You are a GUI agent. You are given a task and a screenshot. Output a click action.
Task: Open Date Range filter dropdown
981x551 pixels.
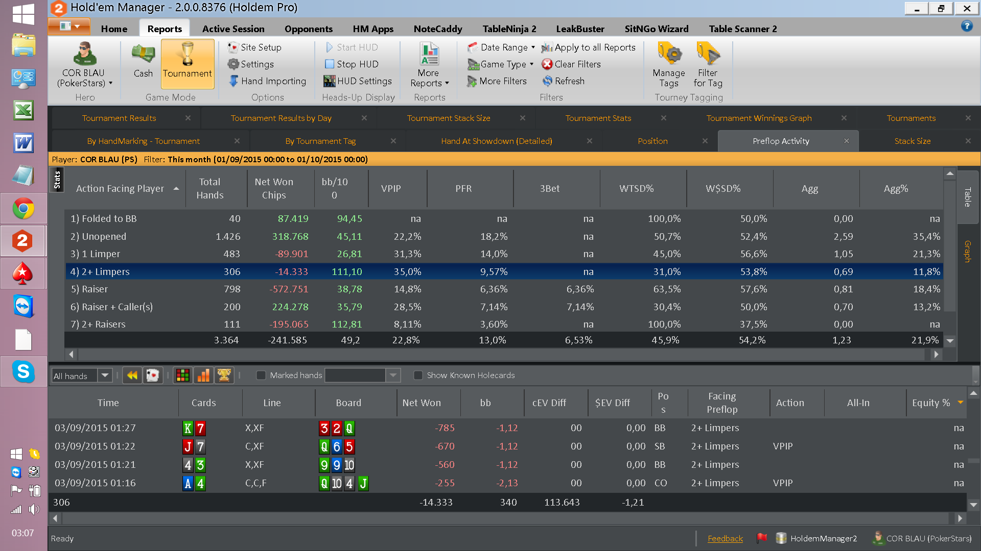click(x=501, y=47)
